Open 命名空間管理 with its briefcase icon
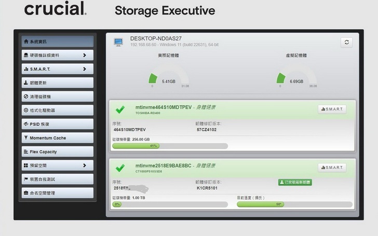The height and width of the screenshot is (236, 378). (x=26, y=193)
